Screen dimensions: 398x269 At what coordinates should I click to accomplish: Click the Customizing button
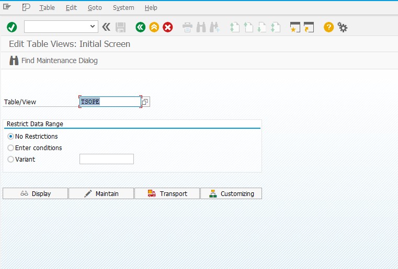click(231, 193)
